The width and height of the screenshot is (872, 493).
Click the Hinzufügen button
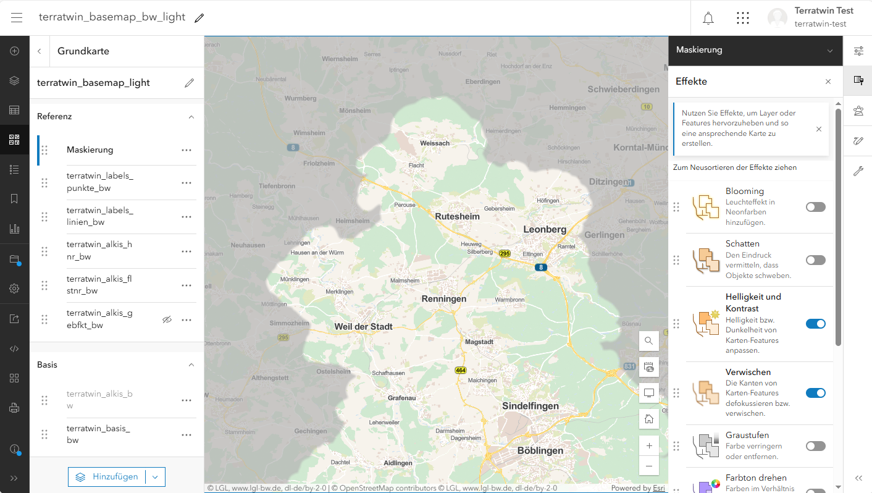click(x=107, y=477)
